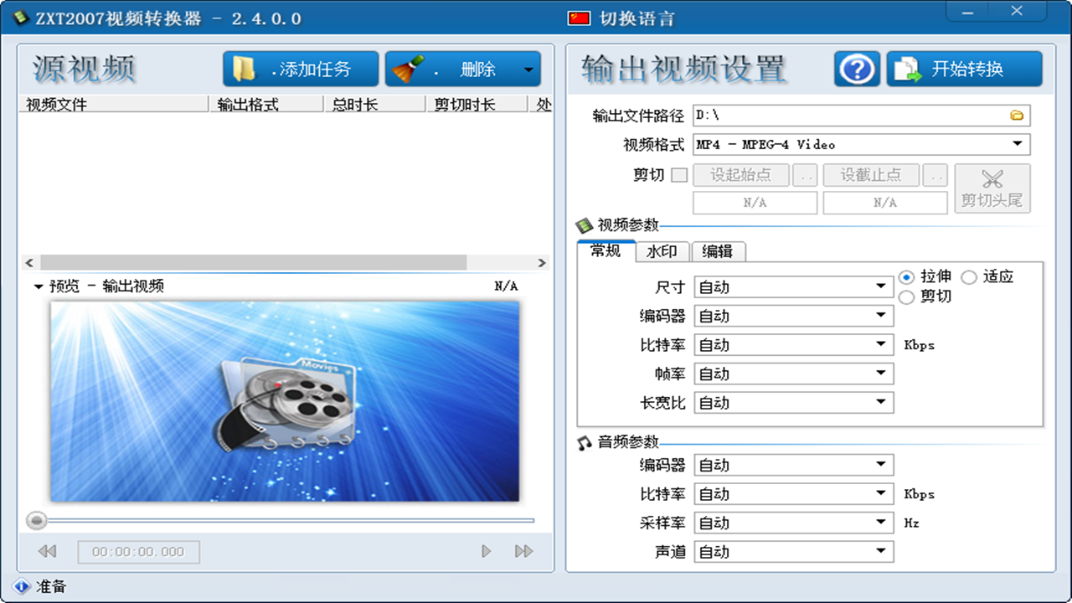Open the video 尺寸 dropdown
Viewport: 1072px width, 603px height.
click(794, 287)
